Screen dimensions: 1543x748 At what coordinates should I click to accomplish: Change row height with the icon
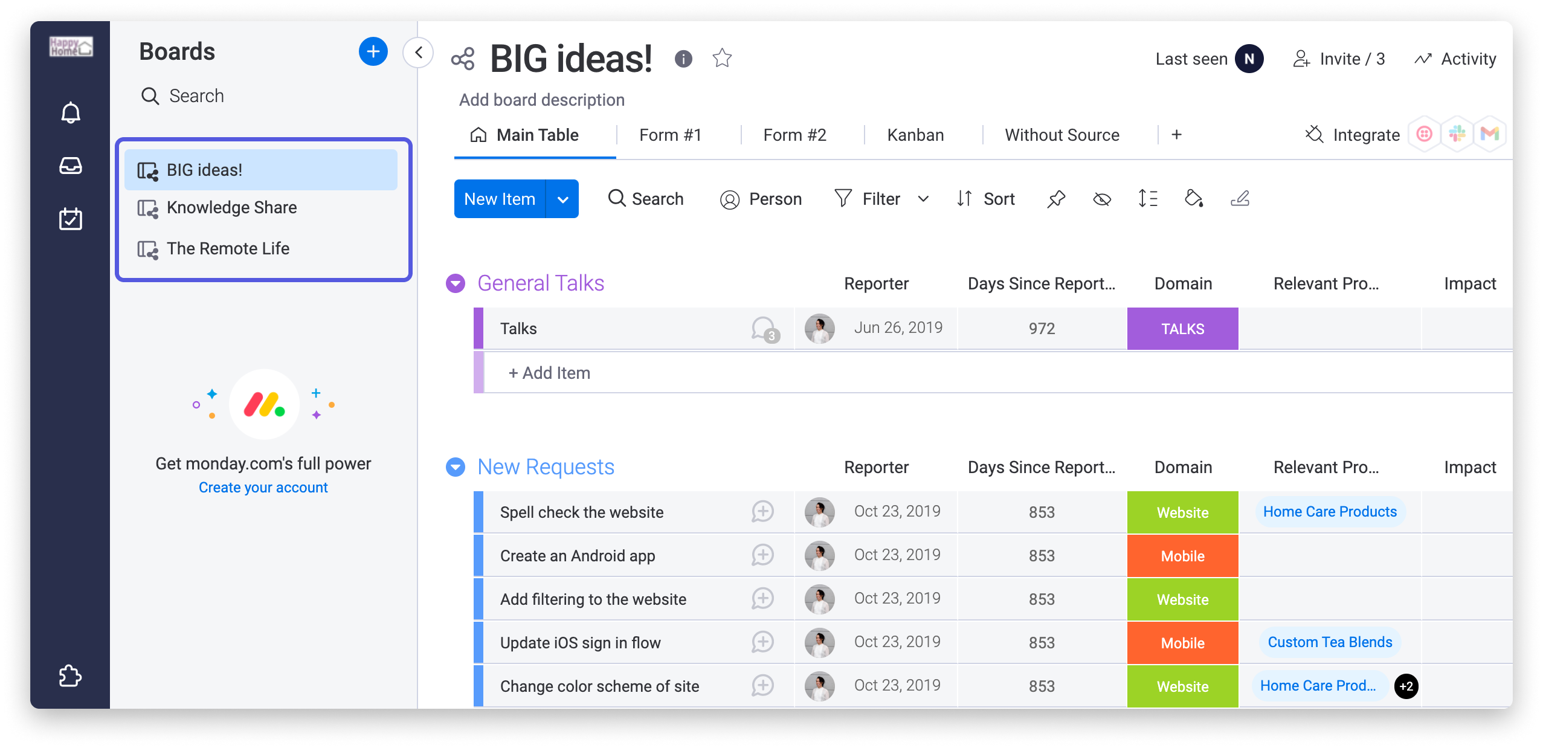coord(1148,199)
